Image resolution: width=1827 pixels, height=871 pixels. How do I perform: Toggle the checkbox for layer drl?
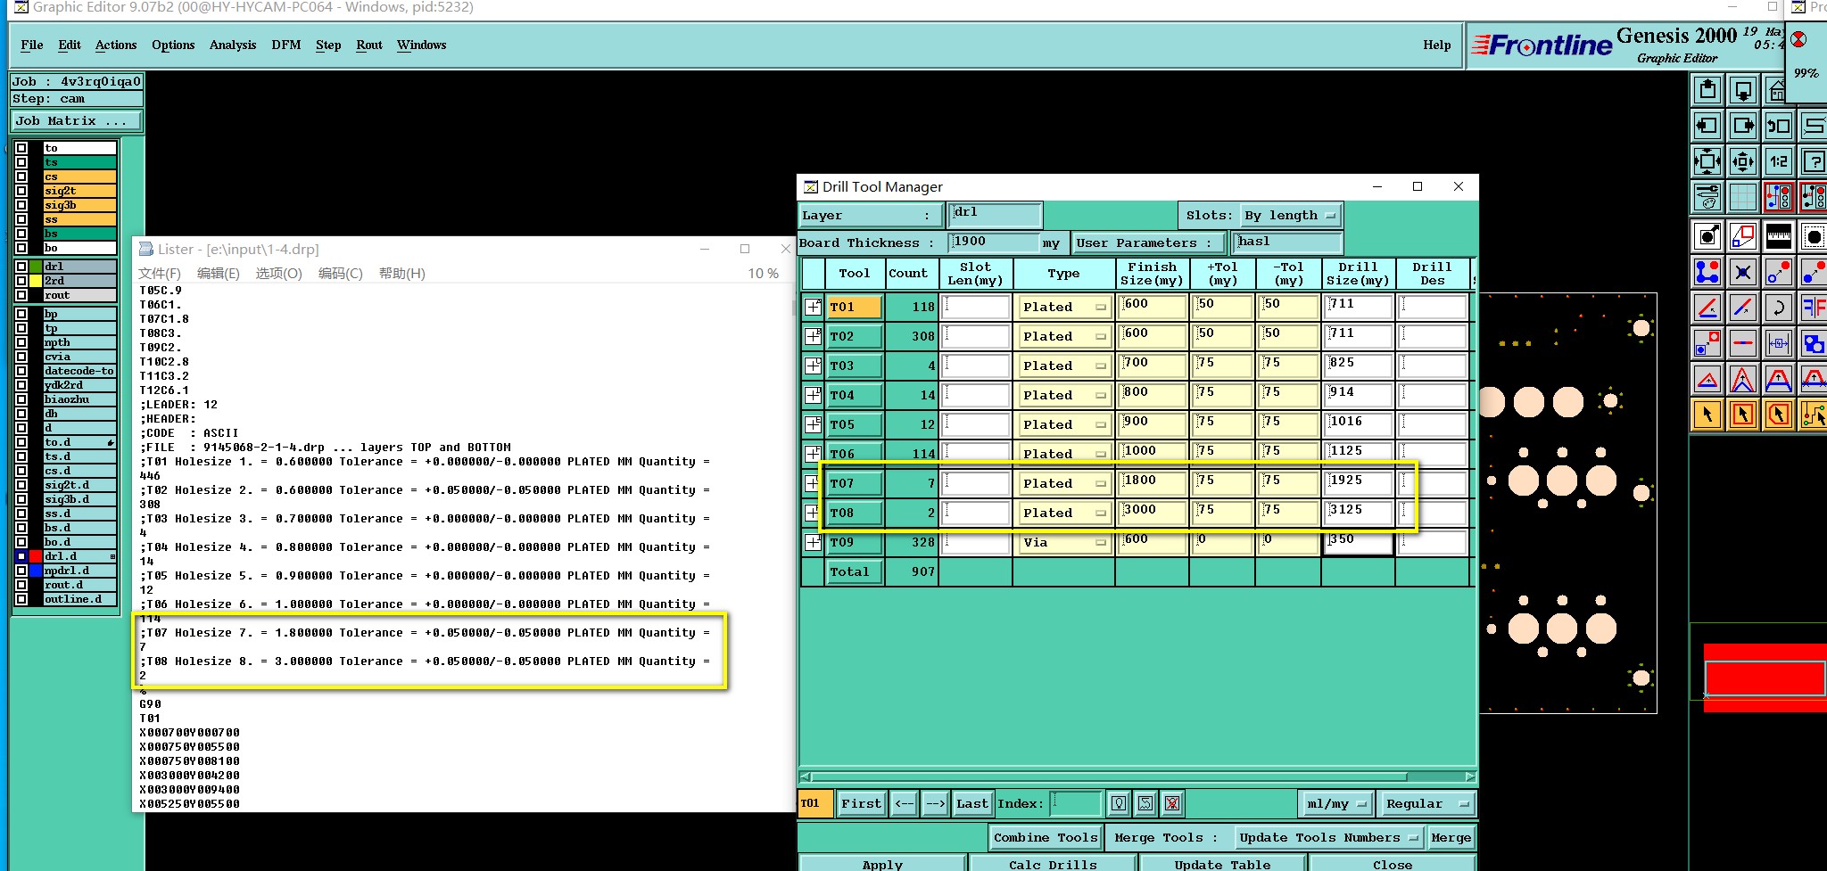[x=21, y=267]
